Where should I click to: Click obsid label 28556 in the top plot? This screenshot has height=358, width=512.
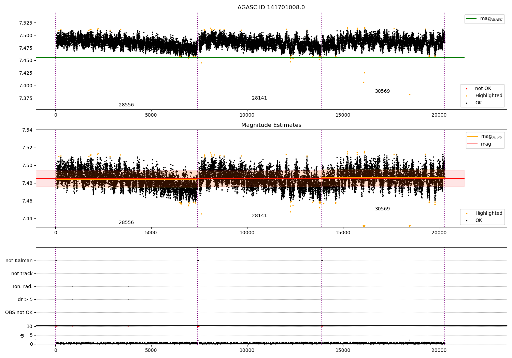click(x=126, y=105)
